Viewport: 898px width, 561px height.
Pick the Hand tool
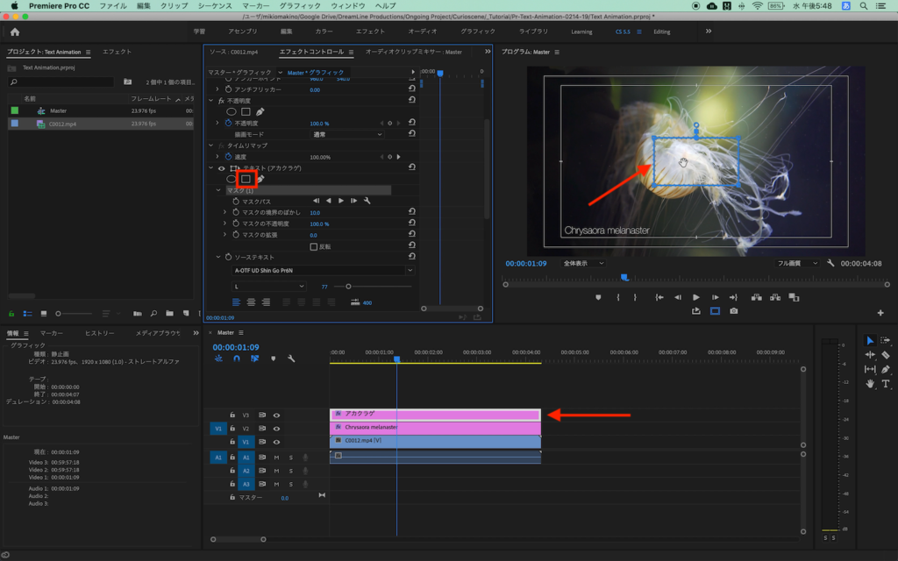pos(870,384)
